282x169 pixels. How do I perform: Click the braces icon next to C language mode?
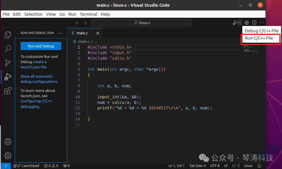234,166
